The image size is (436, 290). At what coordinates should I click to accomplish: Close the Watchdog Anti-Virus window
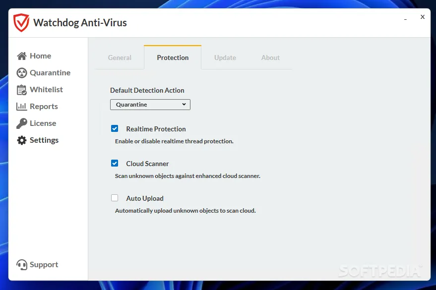pos(423,17)
